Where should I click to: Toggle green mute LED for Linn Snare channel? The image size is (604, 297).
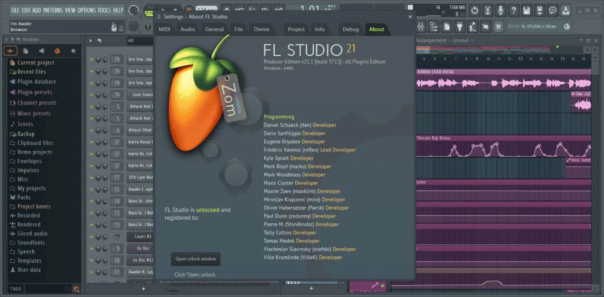click(91, 95)
